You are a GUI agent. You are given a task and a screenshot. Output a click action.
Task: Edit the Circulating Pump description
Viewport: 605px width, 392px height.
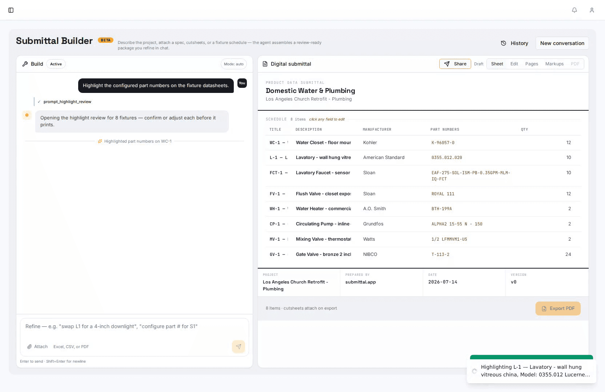tap(323, 224)
